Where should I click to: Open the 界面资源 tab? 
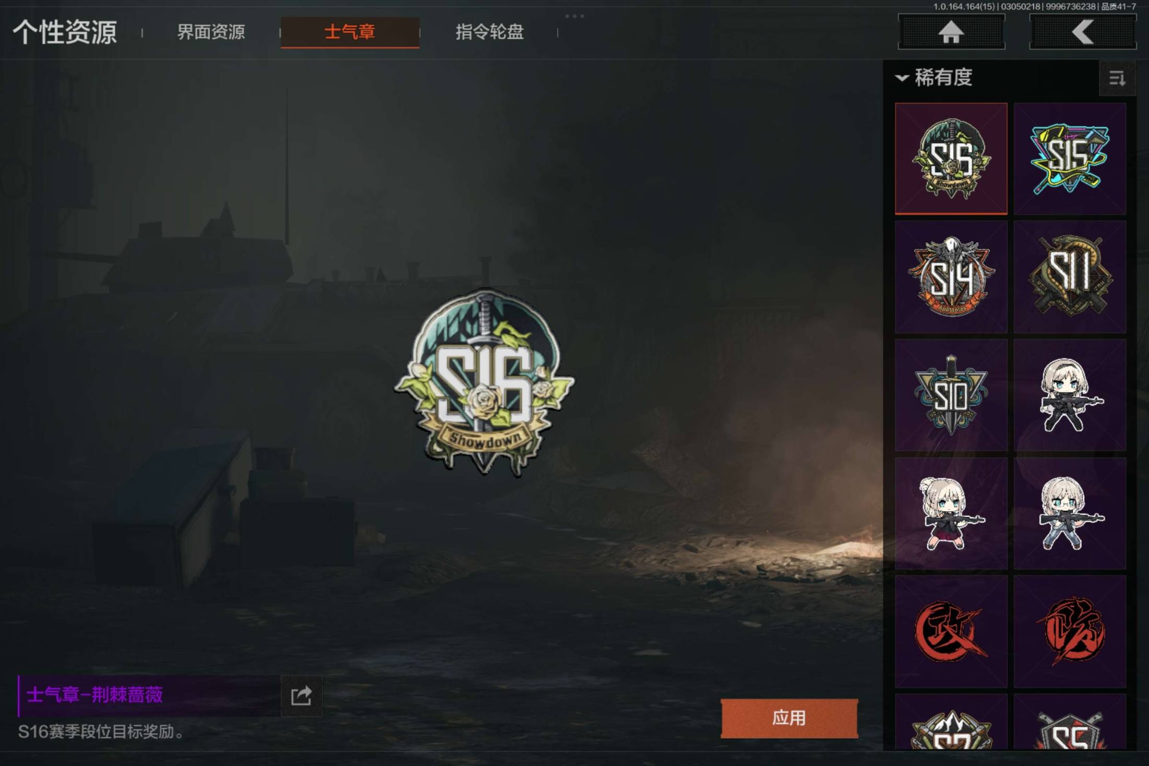click(x=211, y=32)
